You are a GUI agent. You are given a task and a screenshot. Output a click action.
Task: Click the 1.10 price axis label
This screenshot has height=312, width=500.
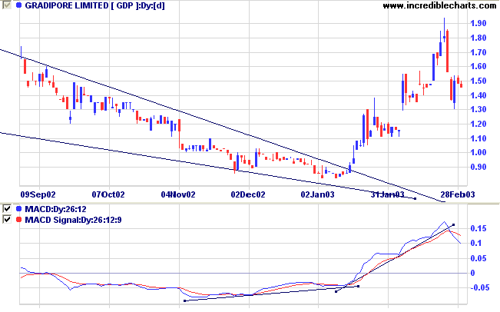tap(478, 138)
